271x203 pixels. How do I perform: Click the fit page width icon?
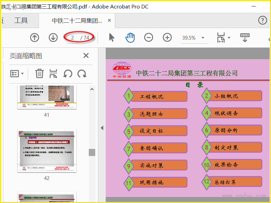(x=221, y=38)
